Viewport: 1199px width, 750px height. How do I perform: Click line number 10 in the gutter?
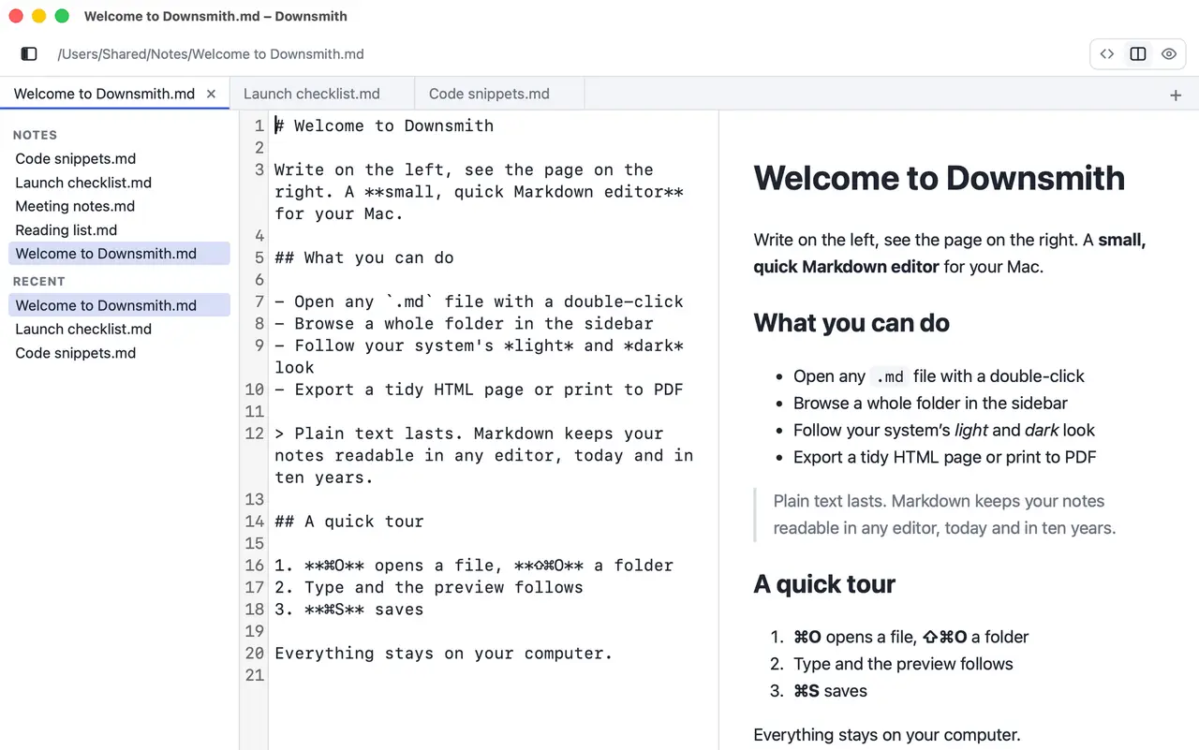(254, 390)
